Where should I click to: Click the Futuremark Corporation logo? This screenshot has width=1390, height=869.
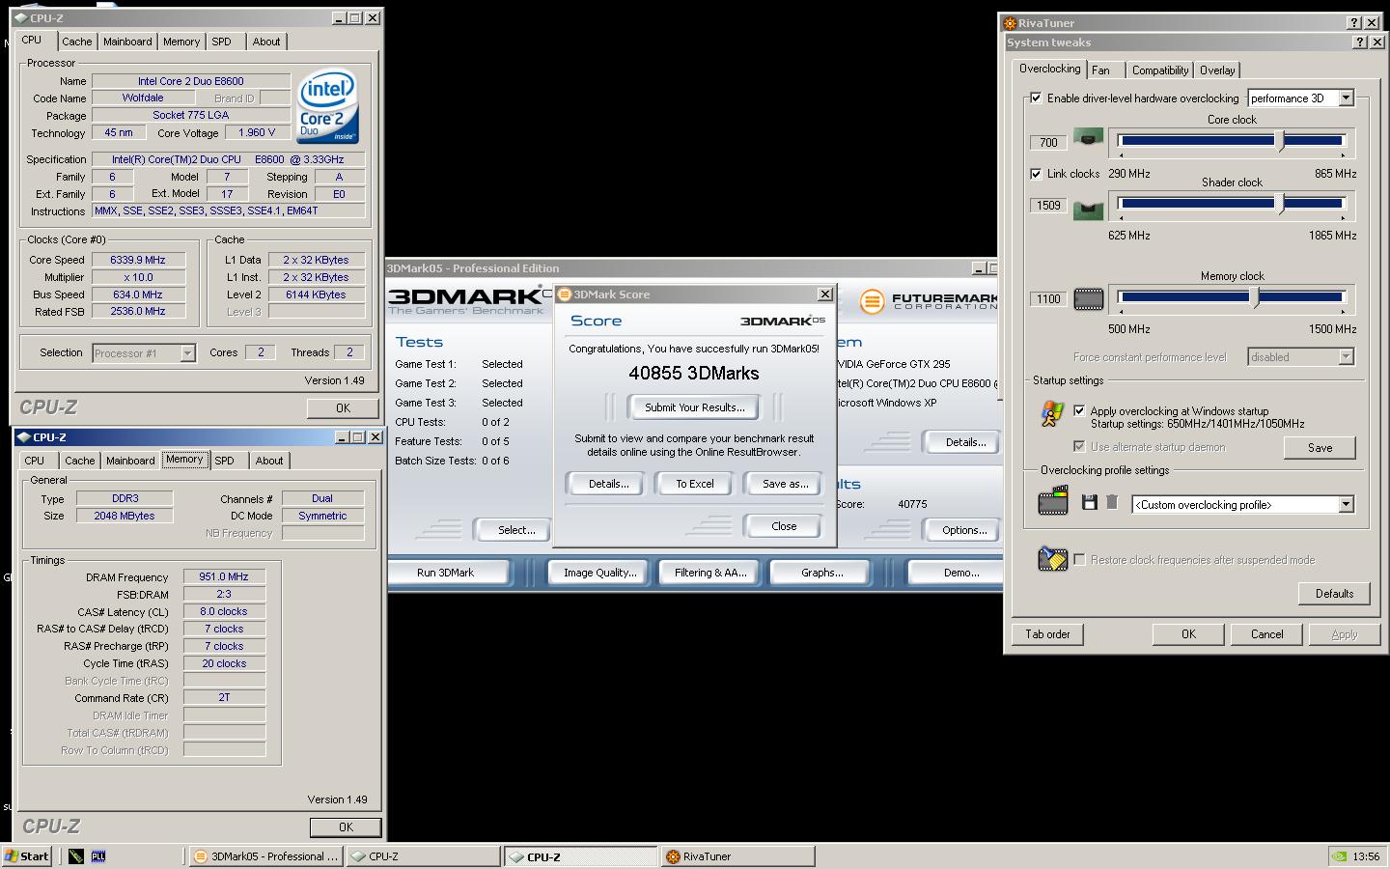point(929,301)
